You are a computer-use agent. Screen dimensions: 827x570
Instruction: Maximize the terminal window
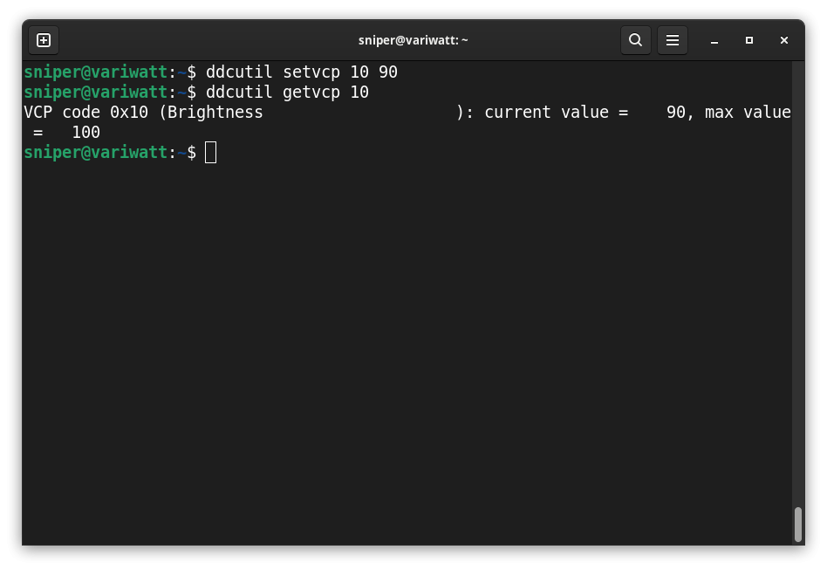748,40
